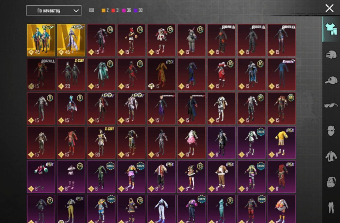Select the first gold outfit thumbnail
Image resolution: width=340 pixels, height=223 pixels.
(40, 40)
